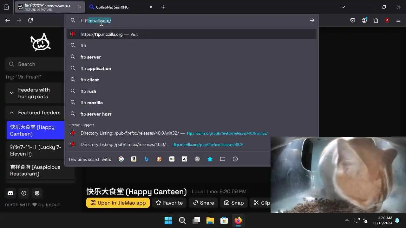Open the settings gear in sidebar
Viewport: 406px width, 228px height.
pos(37,193)
